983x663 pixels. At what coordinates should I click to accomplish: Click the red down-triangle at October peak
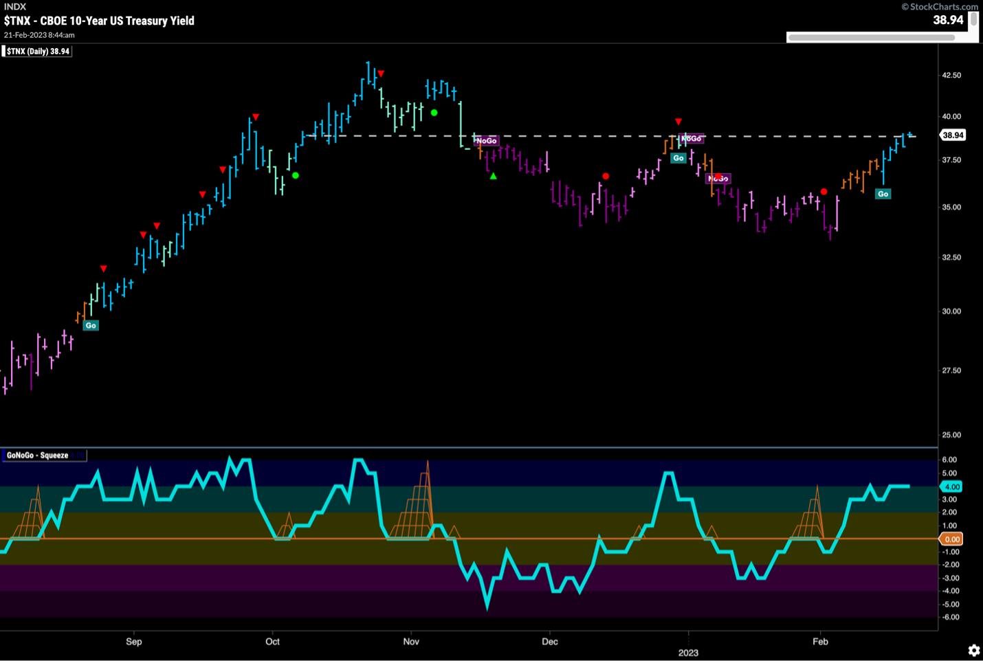381,73
